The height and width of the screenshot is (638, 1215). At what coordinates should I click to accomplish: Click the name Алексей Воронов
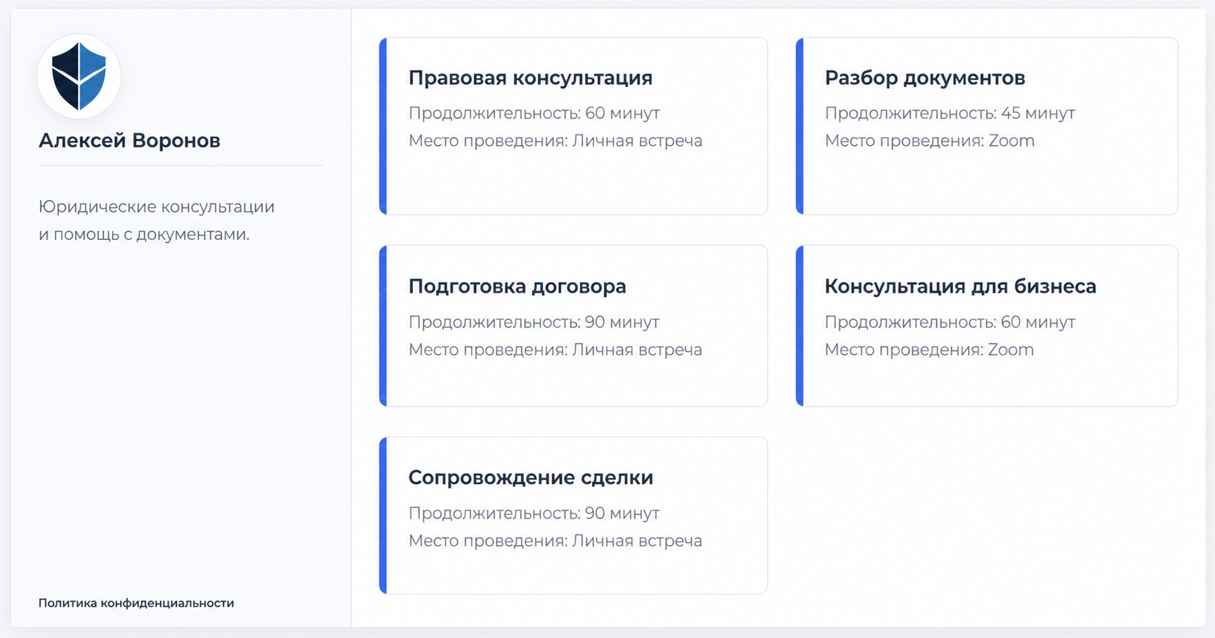[x=129, y=140]
